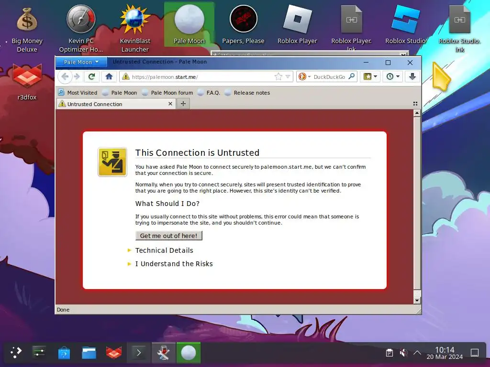Open r3dfox from the taskbar
Image resolution: width=490 pixels, height=367 pixels.
click(x=114, y=353)
